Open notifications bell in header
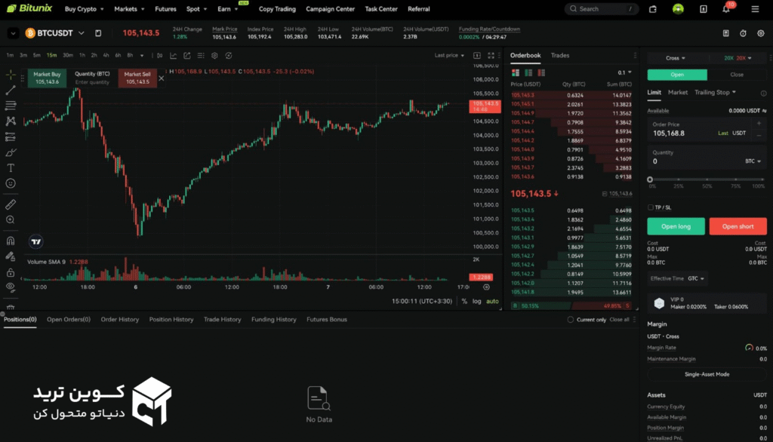The height and width of the screenshot is (442, 773). point(727,9)
